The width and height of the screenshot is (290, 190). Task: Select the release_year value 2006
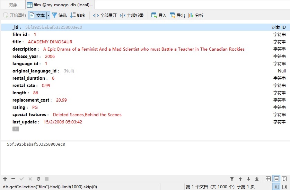pyautogui.click(x=50, y=57)
